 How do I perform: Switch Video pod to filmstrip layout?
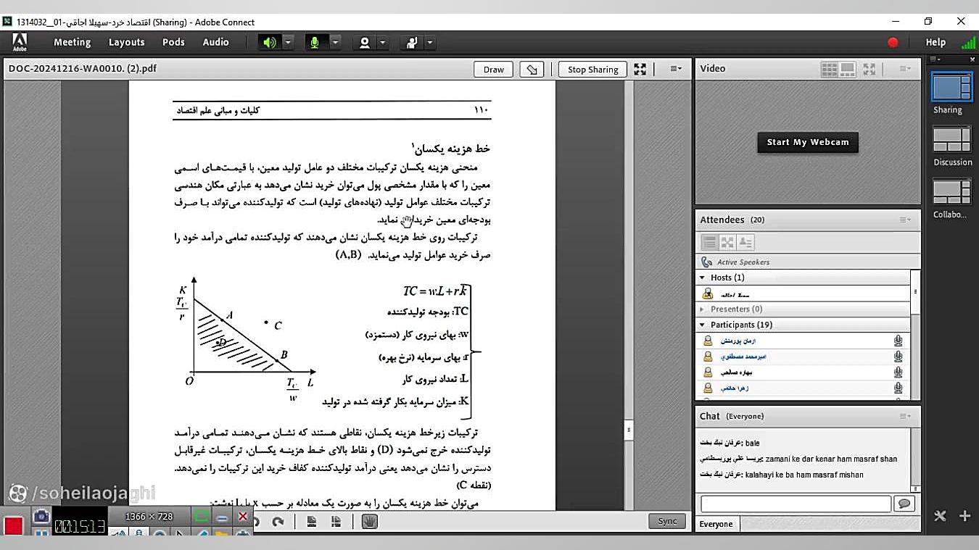click(847, 69)
